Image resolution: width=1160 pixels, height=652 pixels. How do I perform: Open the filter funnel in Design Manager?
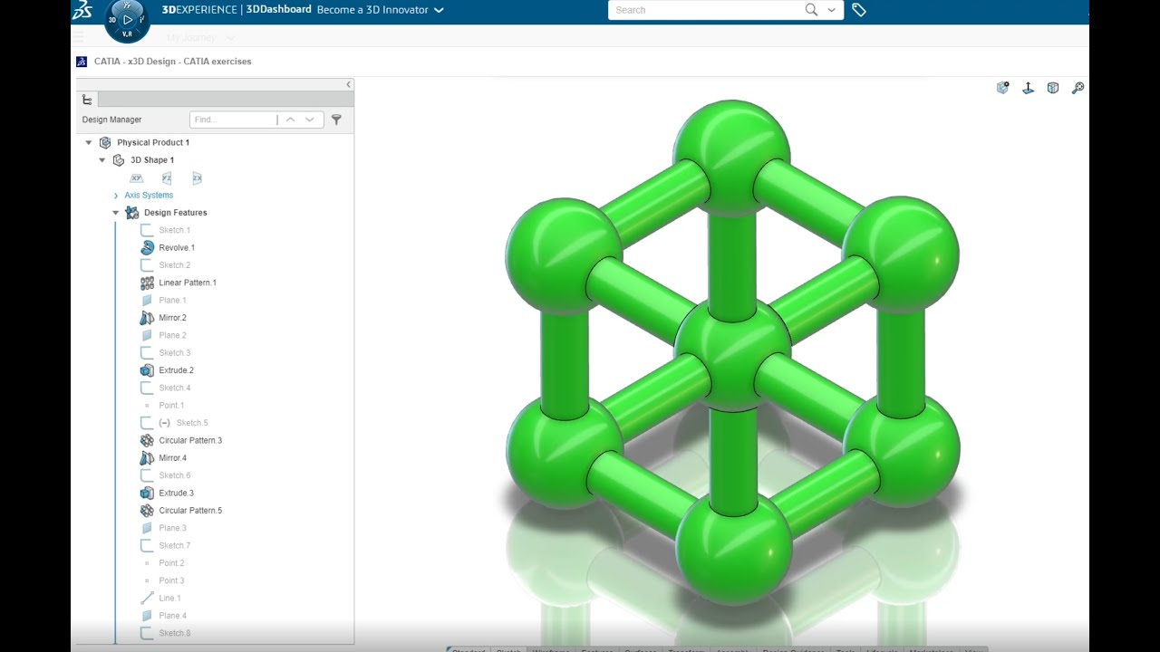coord(336,120)
